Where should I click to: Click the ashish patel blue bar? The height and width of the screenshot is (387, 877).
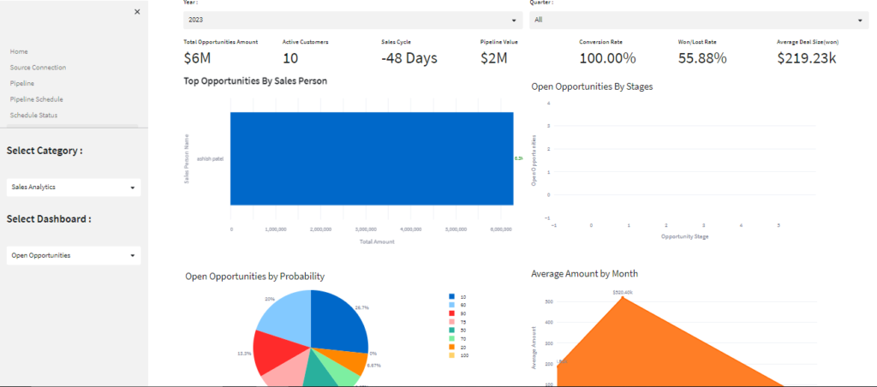372,158
